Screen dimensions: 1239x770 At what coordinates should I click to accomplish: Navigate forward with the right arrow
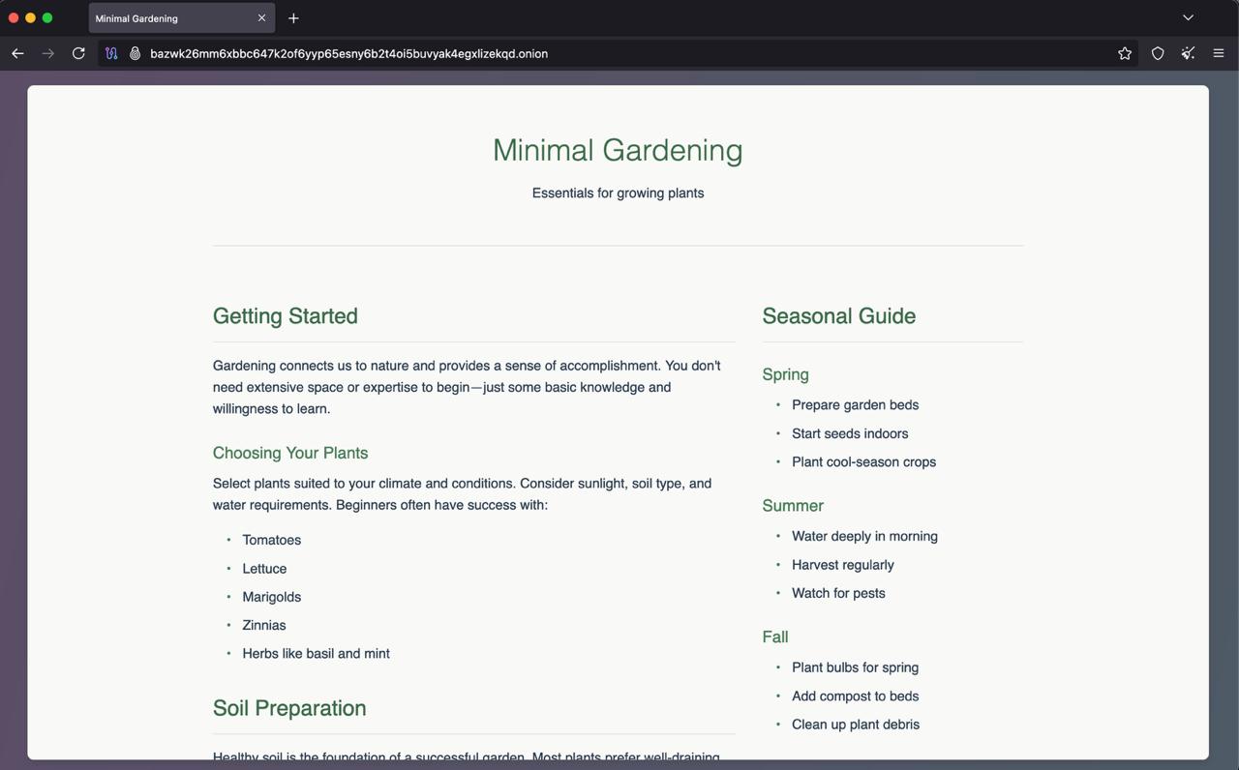click(x=47, y=53)
